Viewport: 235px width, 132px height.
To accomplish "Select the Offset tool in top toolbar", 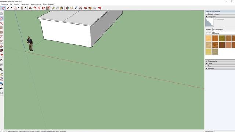I will 35,8.
